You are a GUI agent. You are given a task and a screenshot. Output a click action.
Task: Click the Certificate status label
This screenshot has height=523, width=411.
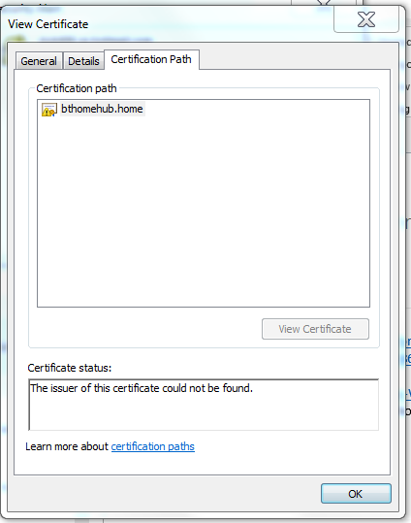(70, 368)
